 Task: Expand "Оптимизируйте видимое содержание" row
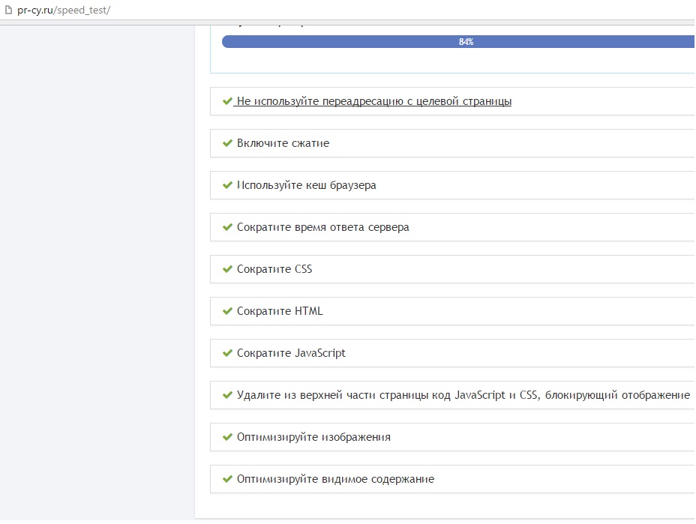tap(452, 479)
